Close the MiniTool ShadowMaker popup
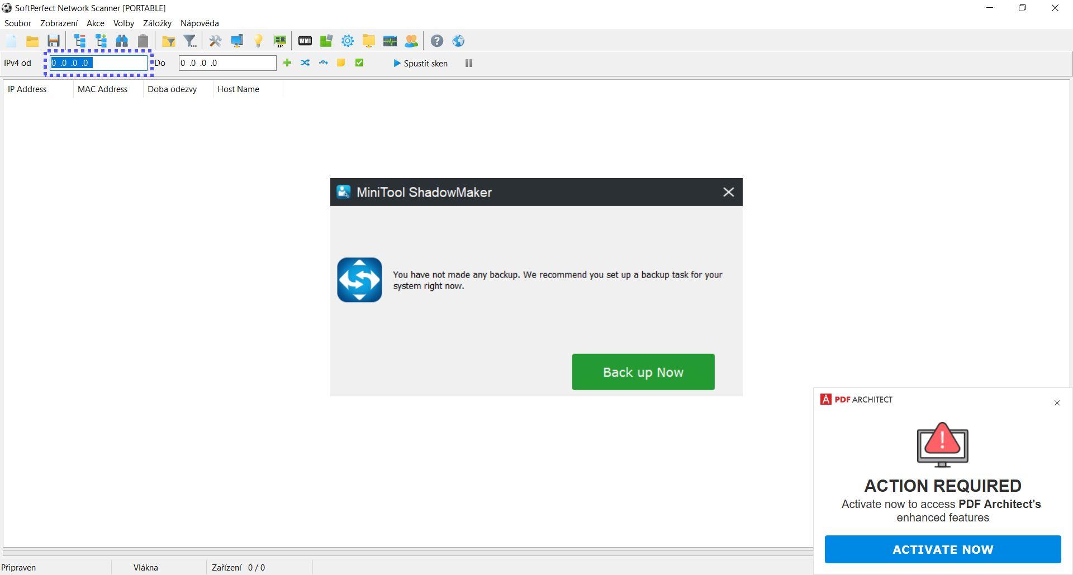Viewport: 1073px width, 575px height. coord(728,192)
